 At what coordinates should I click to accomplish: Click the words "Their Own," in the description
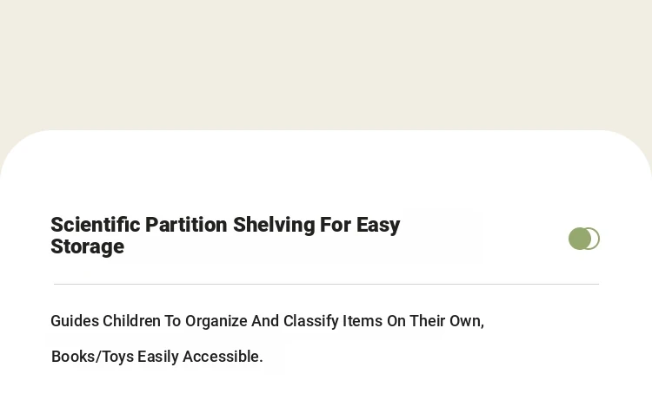447,321
